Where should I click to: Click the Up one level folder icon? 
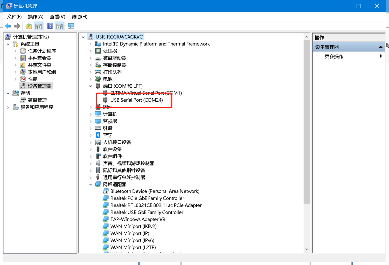coord(29,26)
